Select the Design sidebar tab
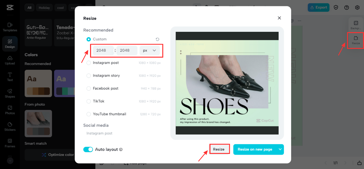 [10, 44]
